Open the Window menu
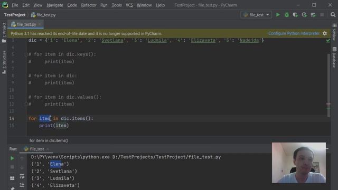 pos(144,5)
